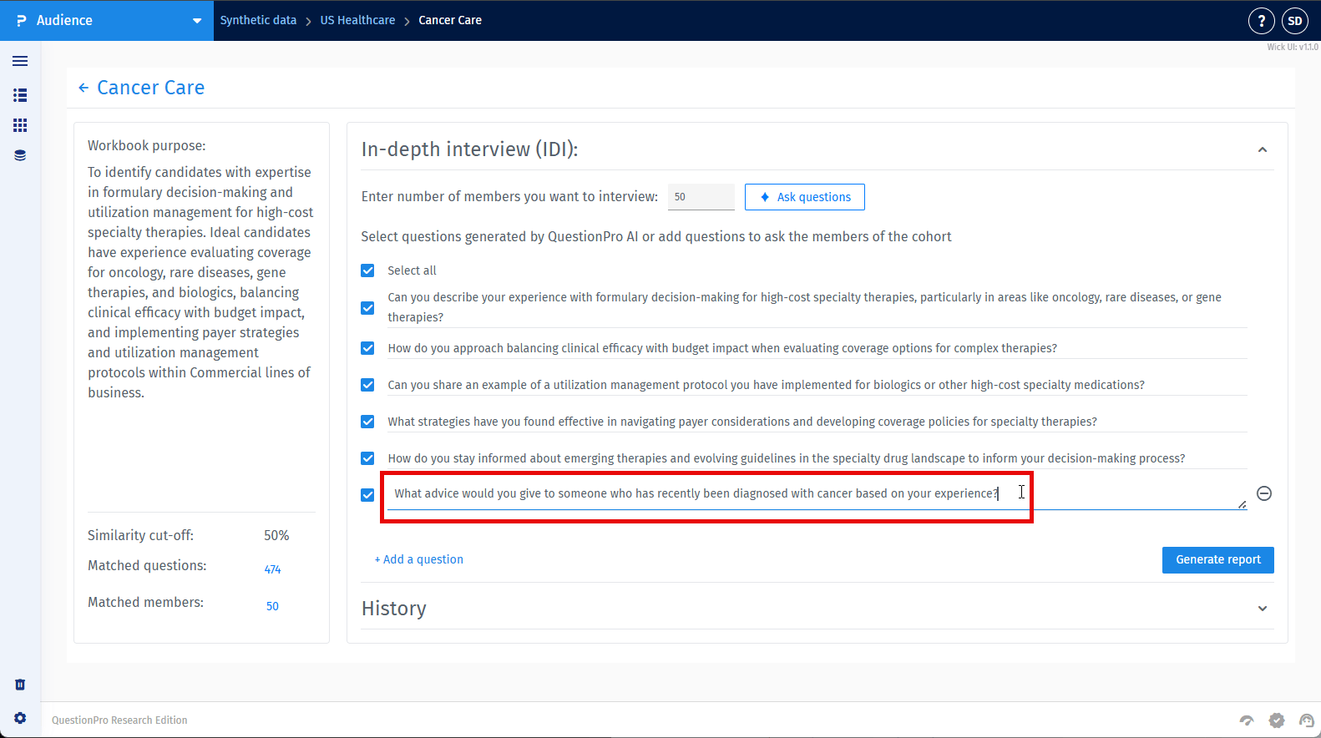Remove the cancer diagnosis advice question
Screen dimensions: 1321x738
pos(1264,493)
